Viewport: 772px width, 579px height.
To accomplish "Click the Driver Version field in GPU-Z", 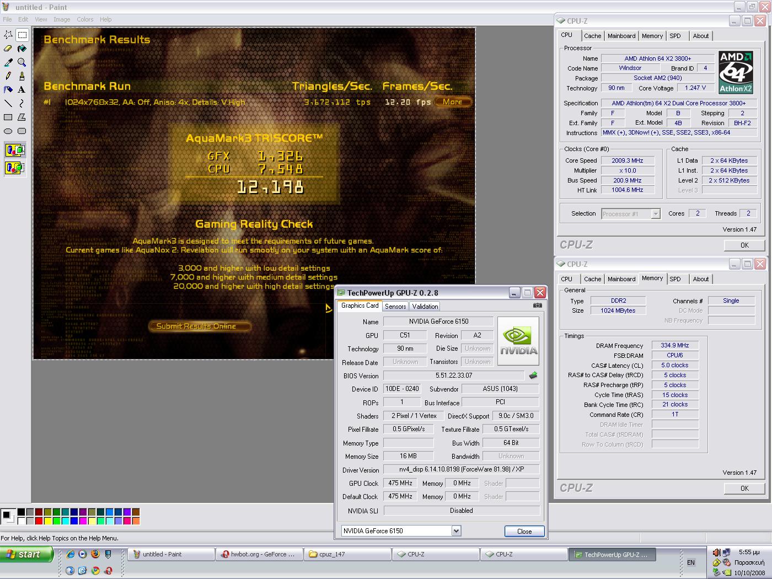I will pos(461,470).
